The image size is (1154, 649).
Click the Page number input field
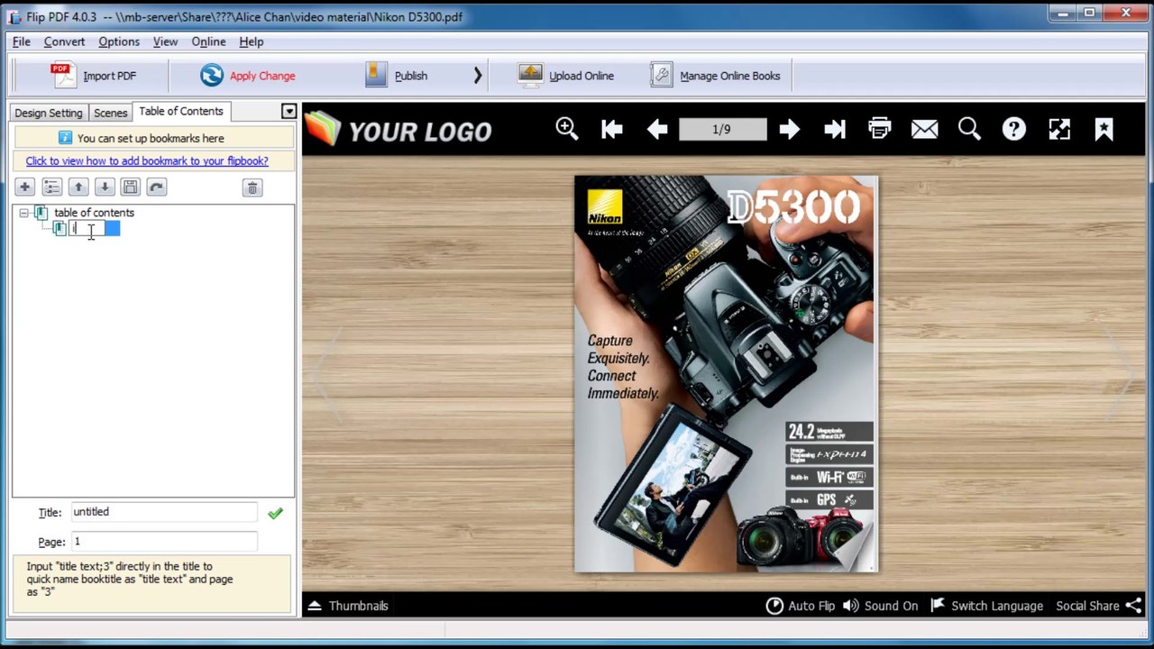[x=164, y=542]
